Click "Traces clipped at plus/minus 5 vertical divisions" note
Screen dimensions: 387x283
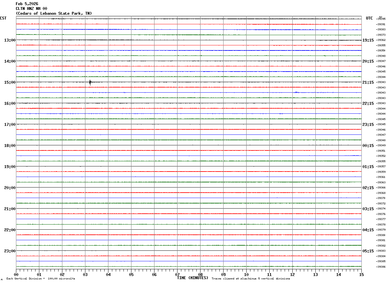(x=251, y=279)
